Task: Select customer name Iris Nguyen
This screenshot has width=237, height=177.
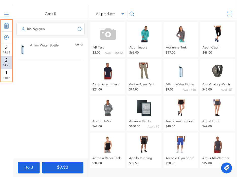Action: (x=36, y=29)
